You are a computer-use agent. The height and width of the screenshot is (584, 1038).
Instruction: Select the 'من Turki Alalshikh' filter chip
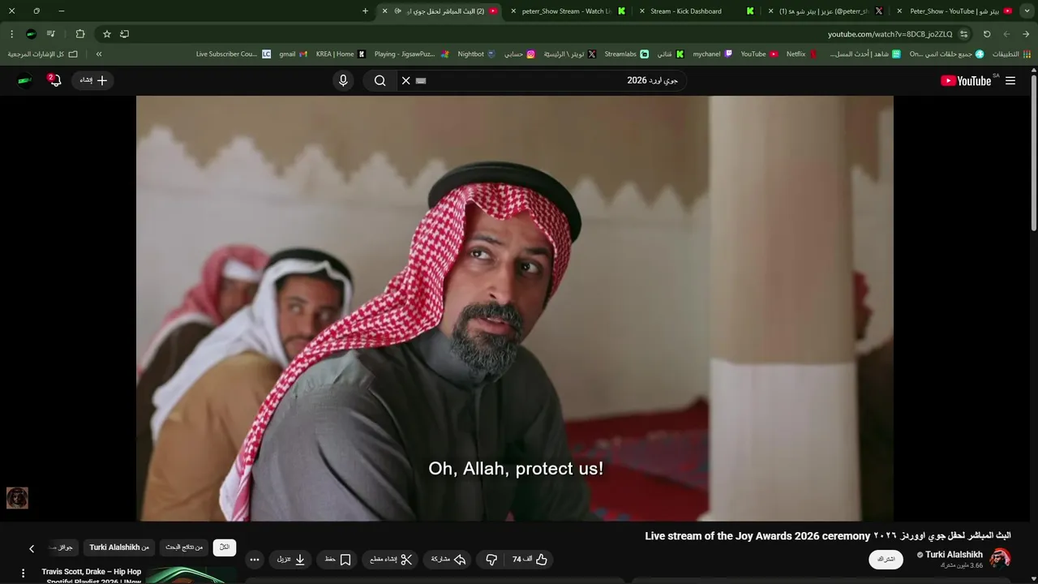tap(119, 547)
